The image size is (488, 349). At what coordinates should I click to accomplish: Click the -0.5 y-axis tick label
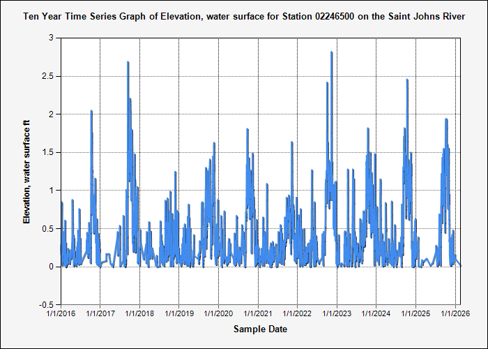(x=46, y=304)
